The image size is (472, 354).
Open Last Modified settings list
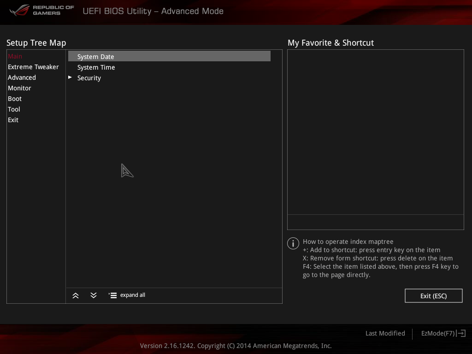385,333
